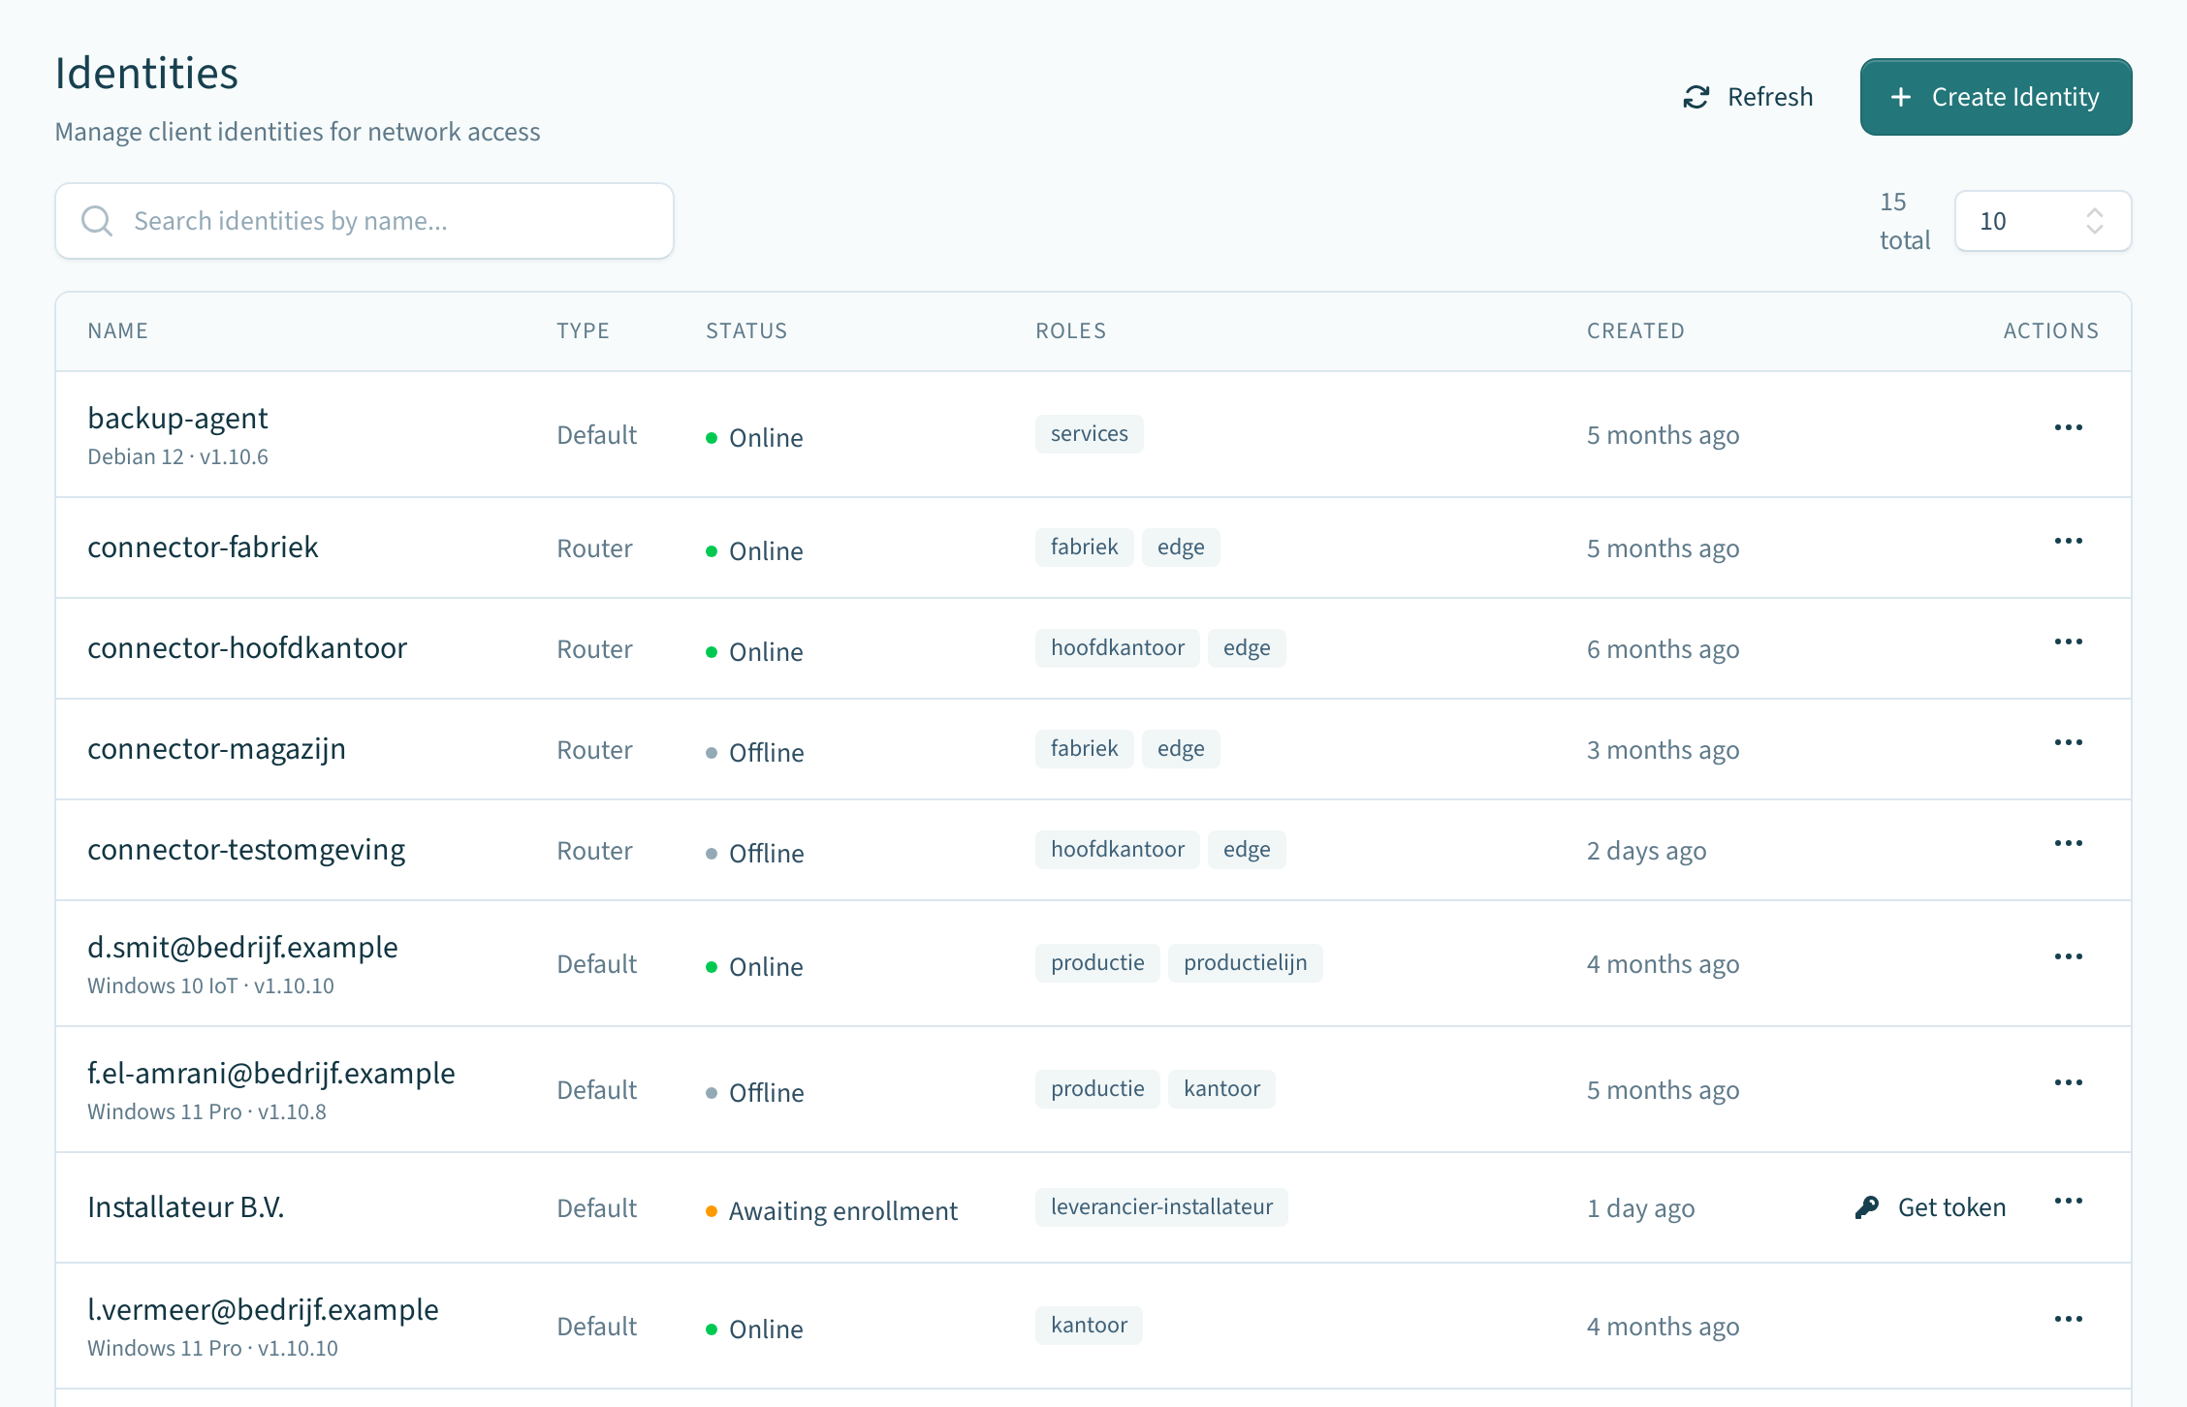Open the d.smit@bedrijf.example identity
Screen dimensions: 2187x1407
click(242, 947)
